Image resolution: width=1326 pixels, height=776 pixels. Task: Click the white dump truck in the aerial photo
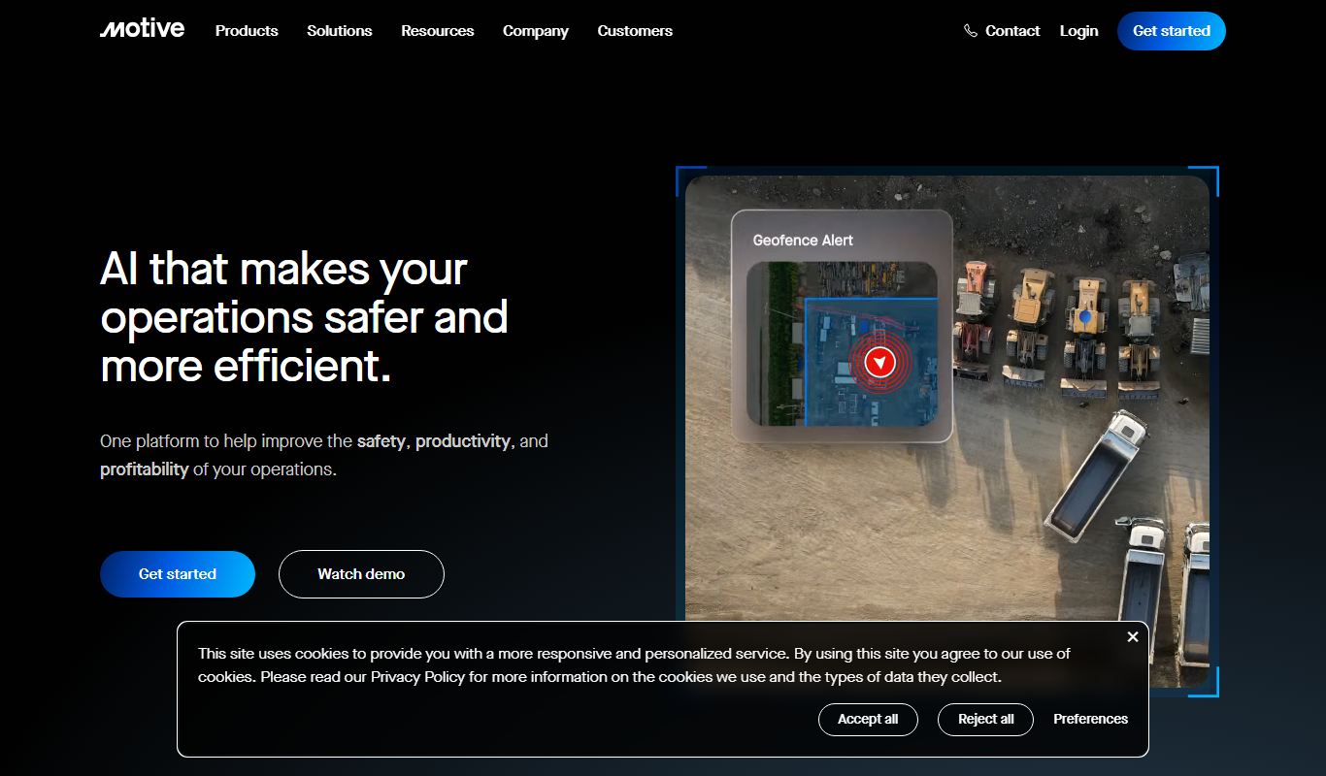coord(1097,473)
